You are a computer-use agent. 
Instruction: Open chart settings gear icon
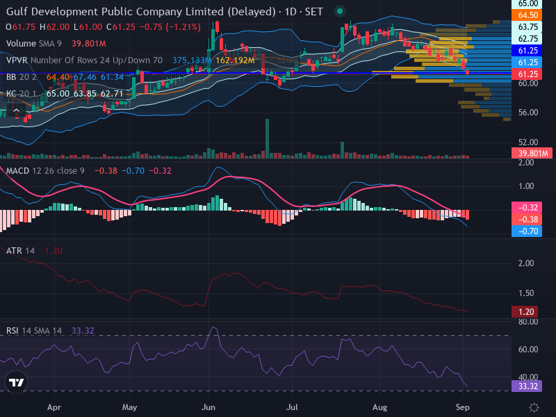click(534, 407)
